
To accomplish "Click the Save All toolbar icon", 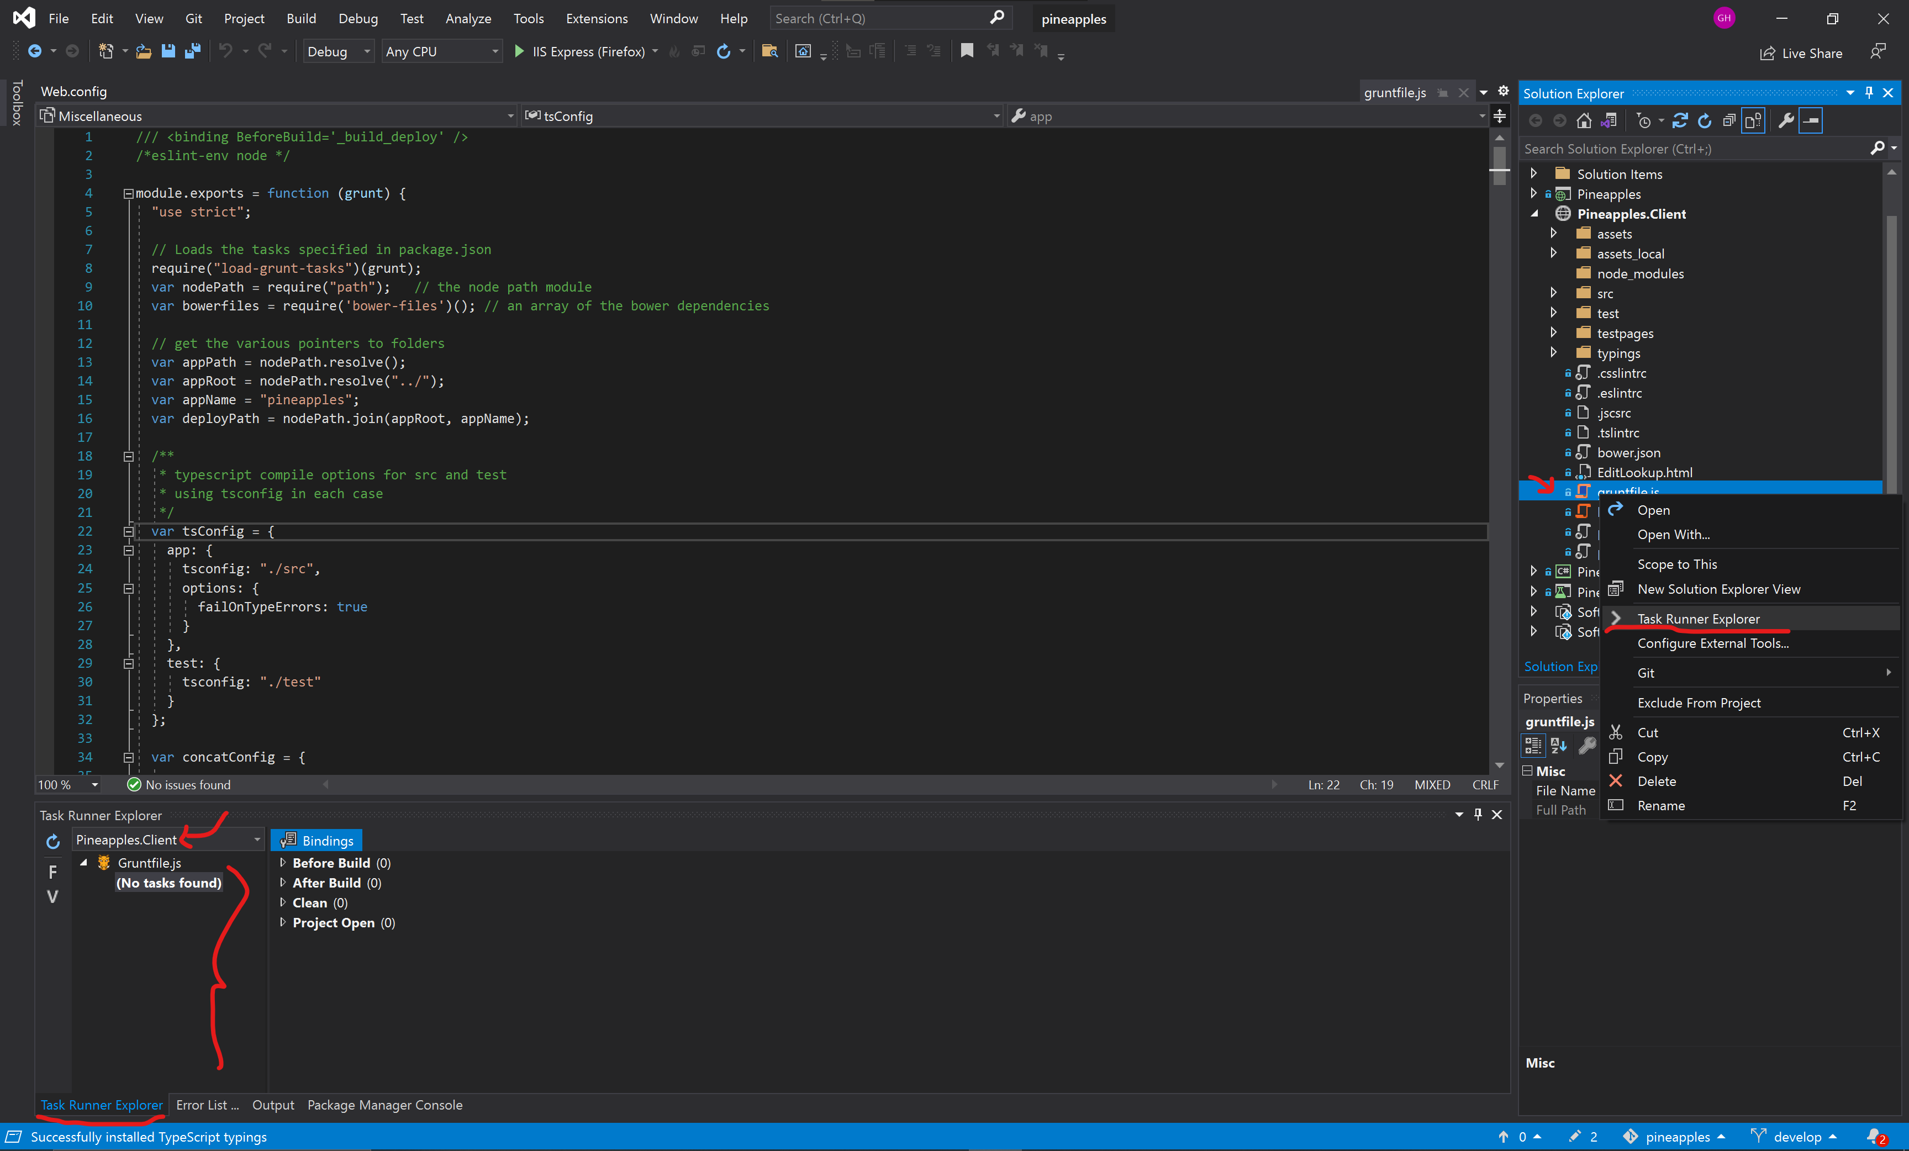I will [x=193, y=51].
